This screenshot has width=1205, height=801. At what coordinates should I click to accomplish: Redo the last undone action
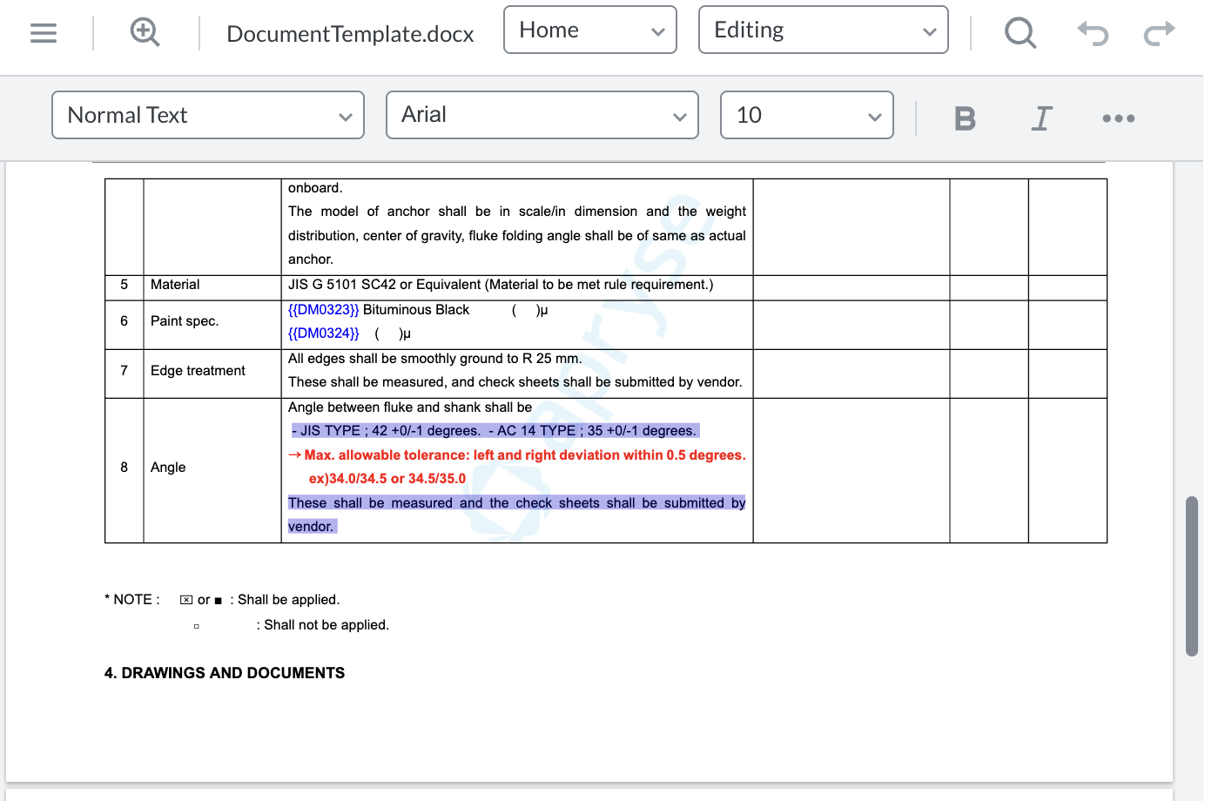pyautogui.click(x=1159, y=33)
